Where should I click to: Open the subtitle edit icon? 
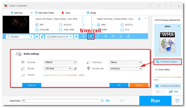(x=128, y=36)
